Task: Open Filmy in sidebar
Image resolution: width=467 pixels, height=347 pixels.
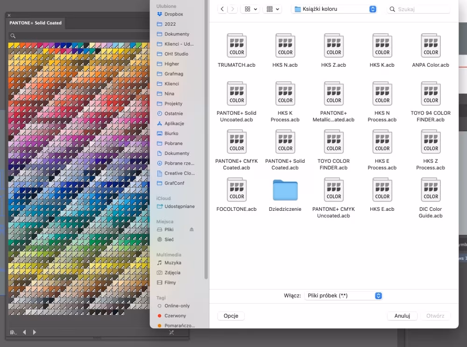Action: coord(170,283)
